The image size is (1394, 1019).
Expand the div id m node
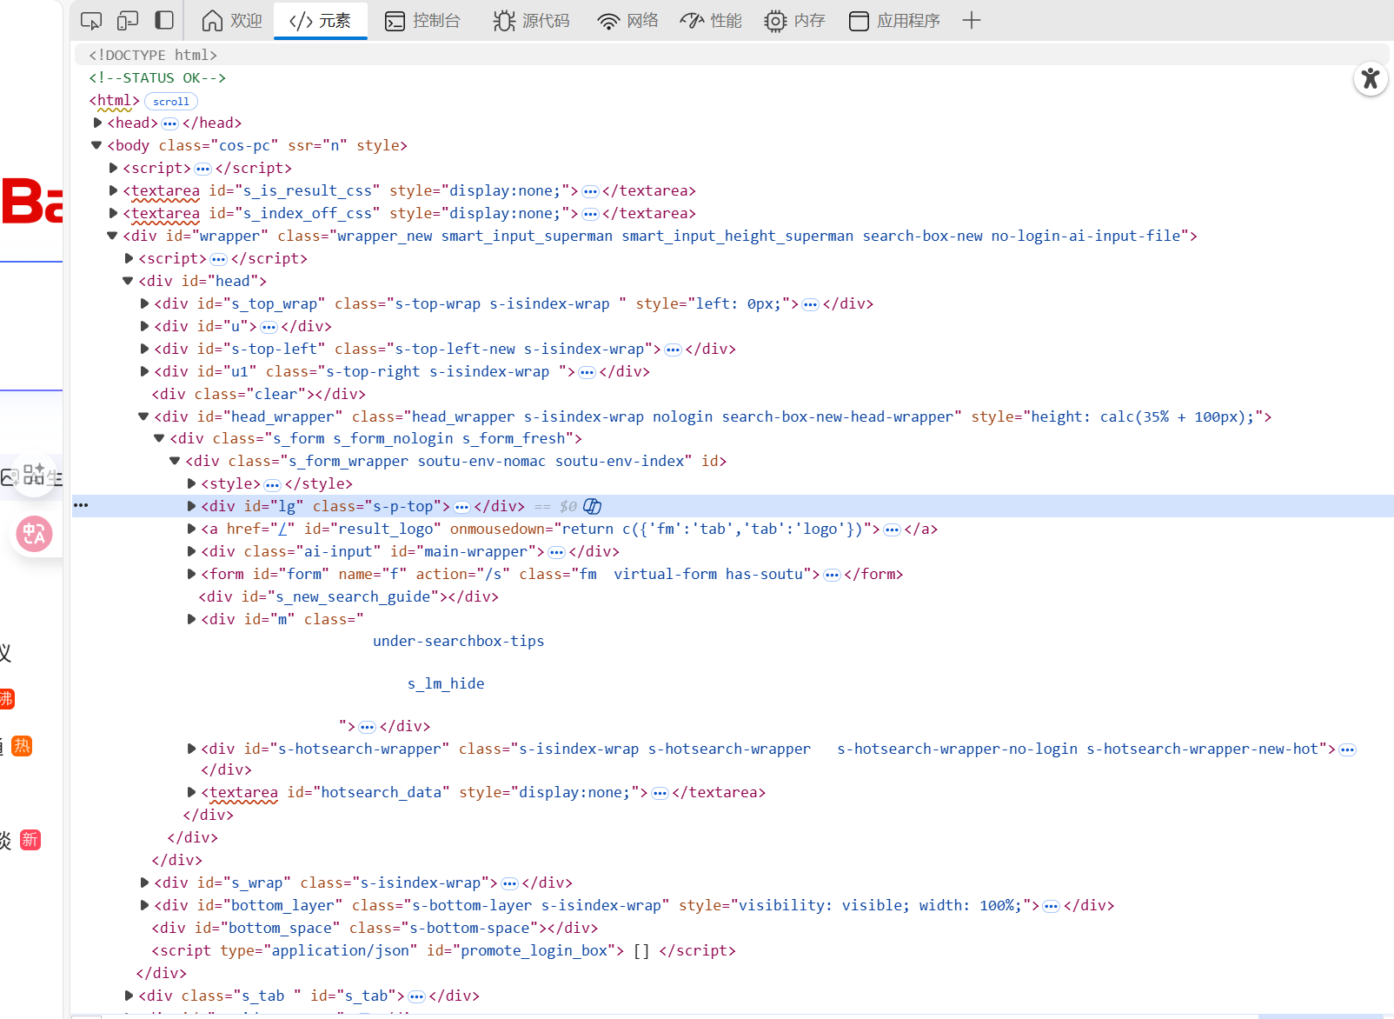tap(192, 620)
